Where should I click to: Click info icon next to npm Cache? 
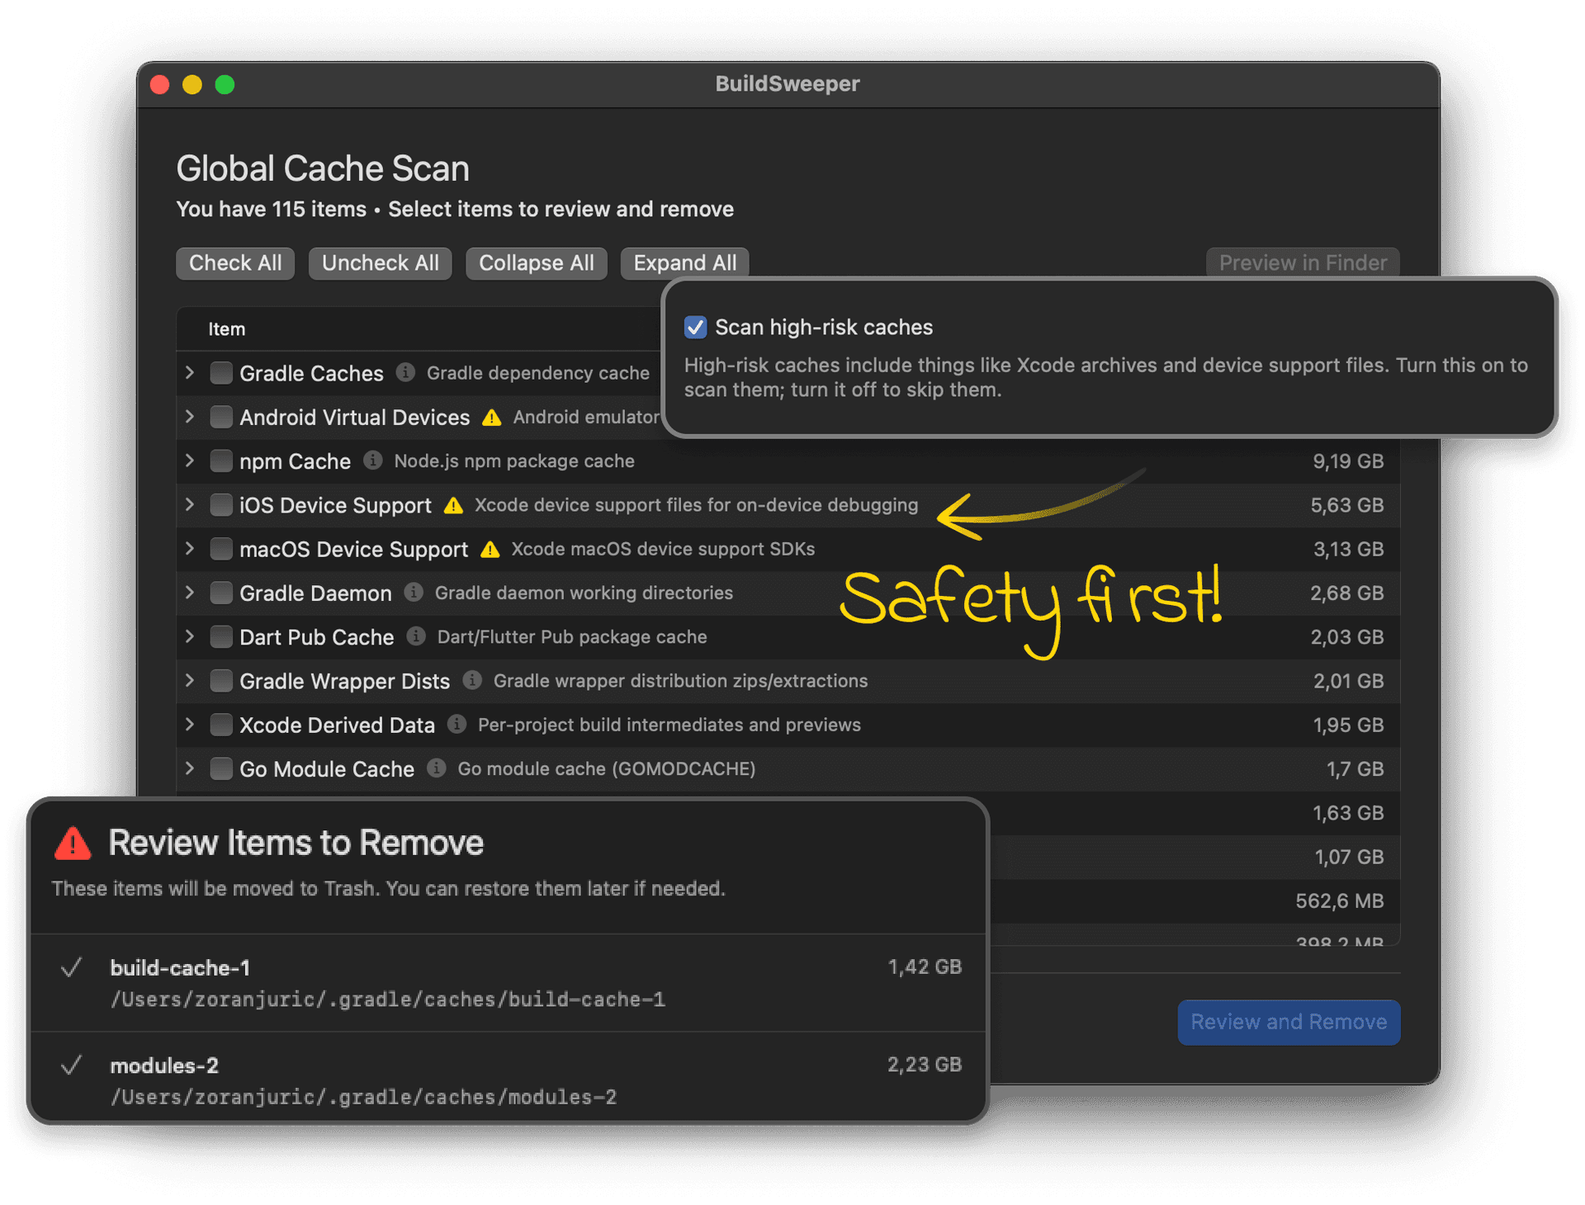tap(373, 461)
